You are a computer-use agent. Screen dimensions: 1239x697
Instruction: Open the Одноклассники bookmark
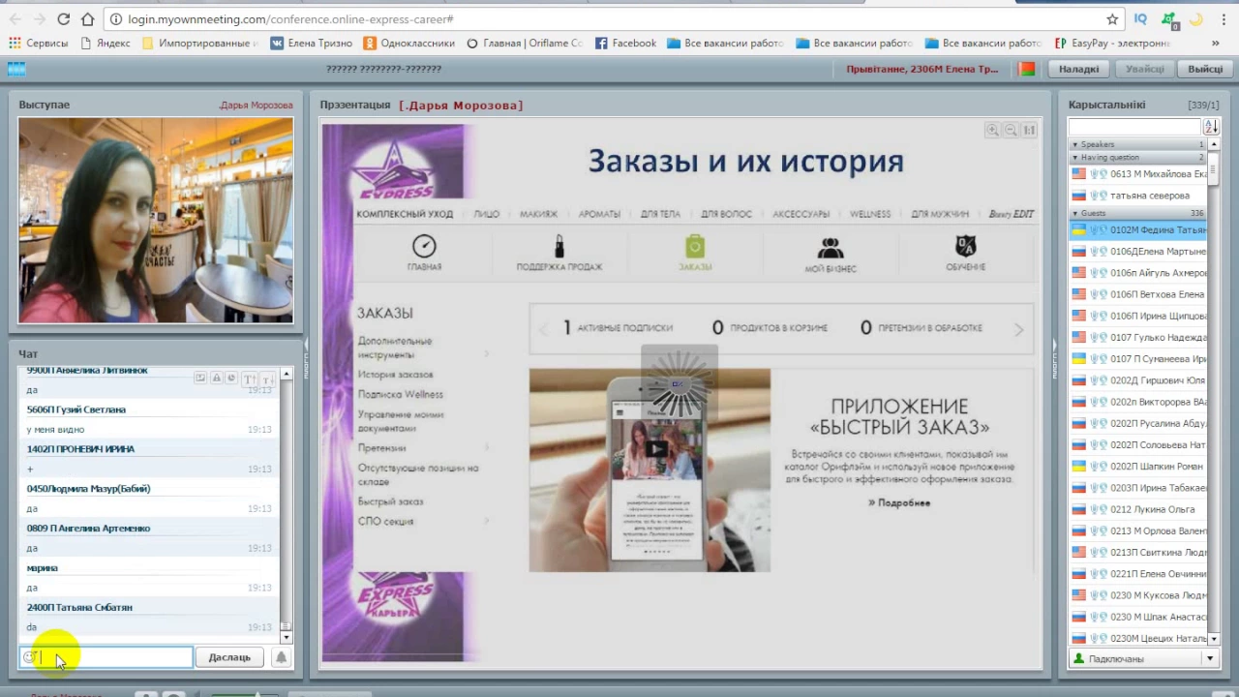[408, 43]
